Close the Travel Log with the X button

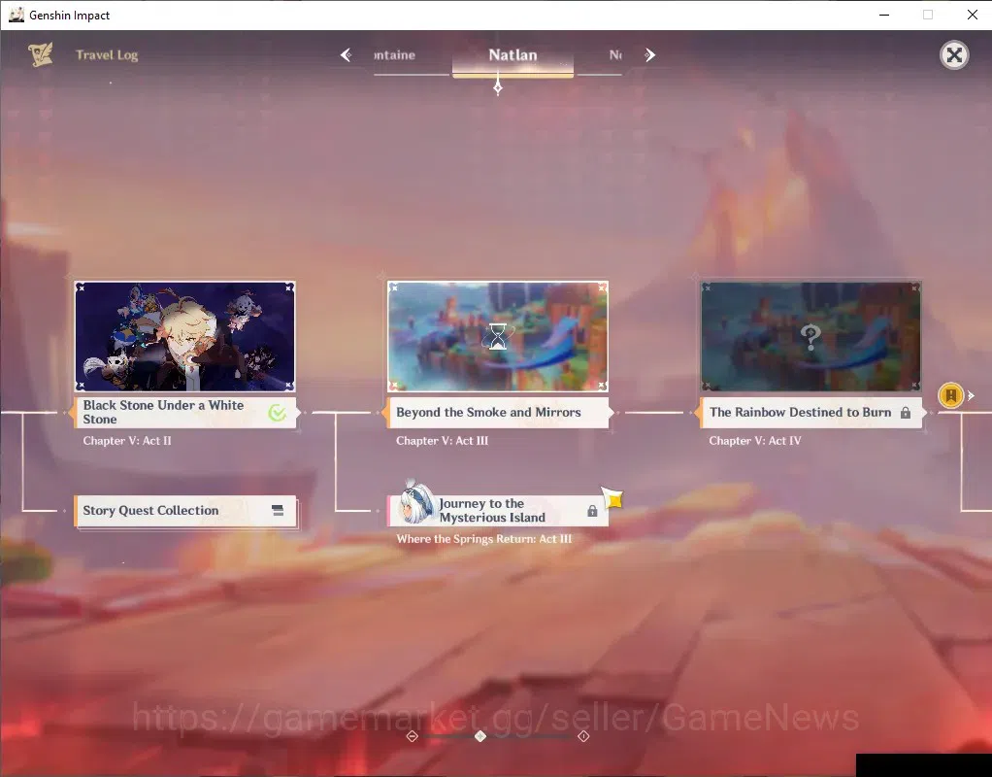[954, 55]
